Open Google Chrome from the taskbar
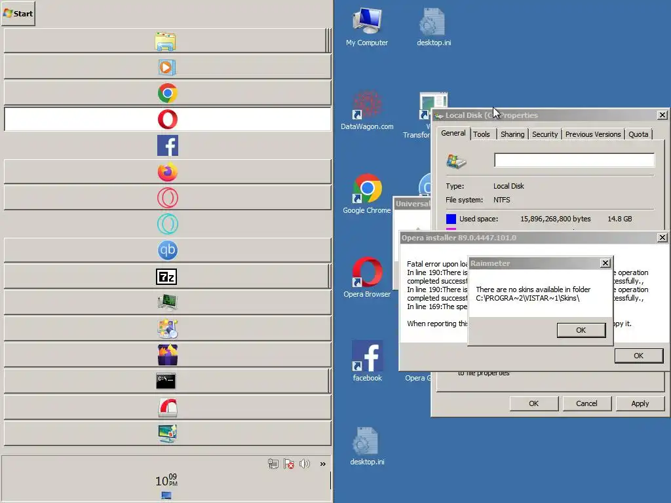The image size is (671, 503). pos(167,93)
